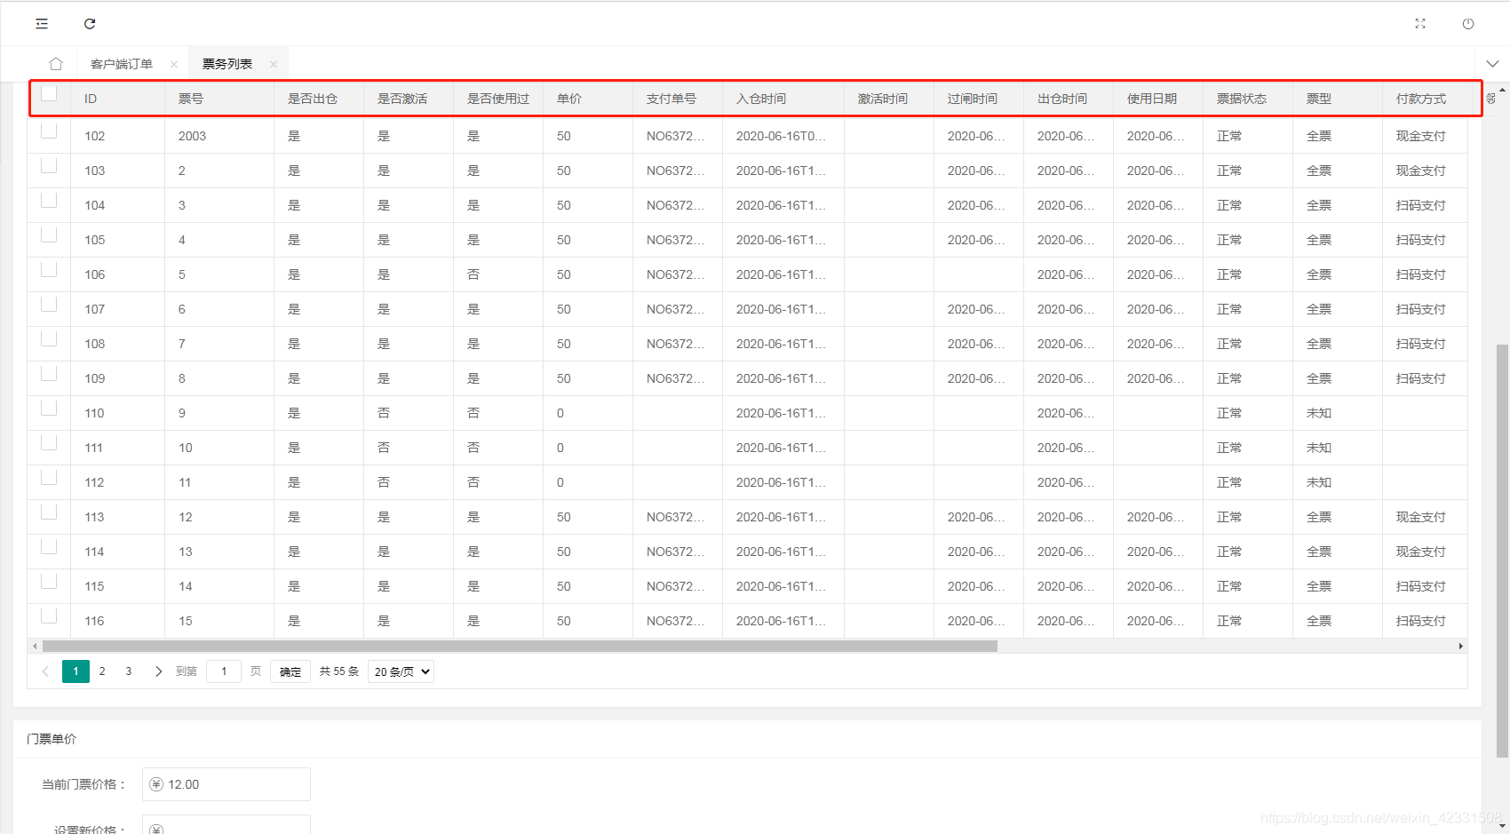Screen dimensions: 1510x834
Task: Switch to 票务列表 tab
Action: (x=227, y=64)
